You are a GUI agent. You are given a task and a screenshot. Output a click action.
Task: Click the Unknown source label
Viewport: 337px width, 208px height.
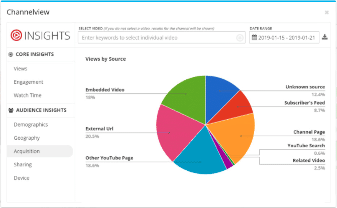click(x=305, y=87)
